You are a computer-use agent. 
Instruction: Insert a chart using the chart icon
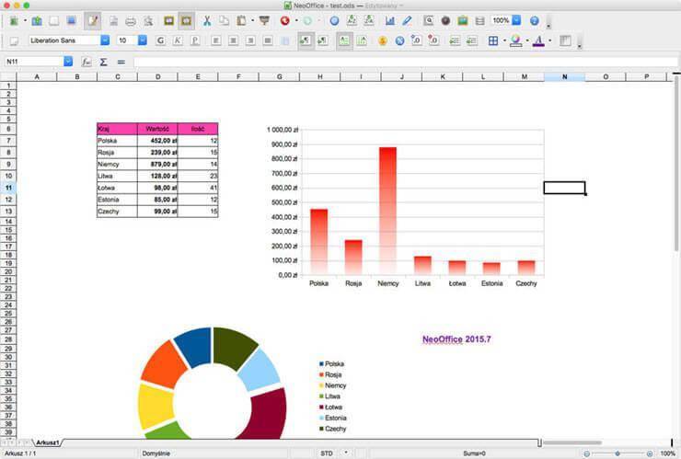(389, 20)
